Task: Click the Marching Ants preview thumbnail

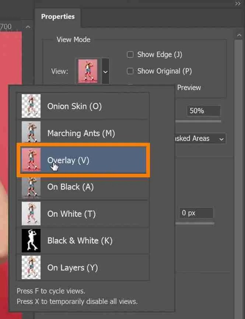Action: pos(31,132)
